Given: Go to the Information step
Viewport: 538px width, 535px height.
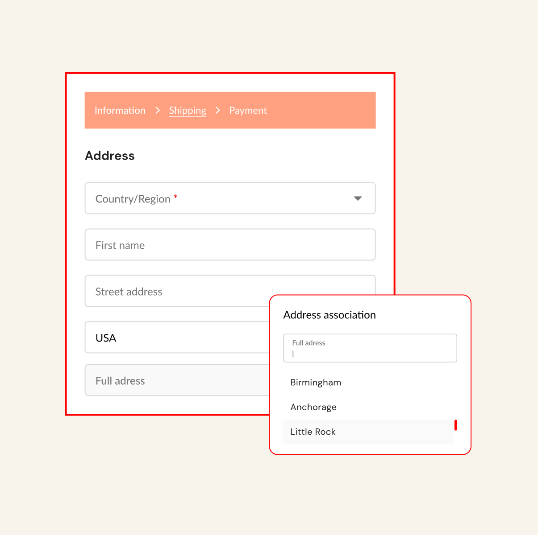Looking at the screenshot, I should pos(120,111).
